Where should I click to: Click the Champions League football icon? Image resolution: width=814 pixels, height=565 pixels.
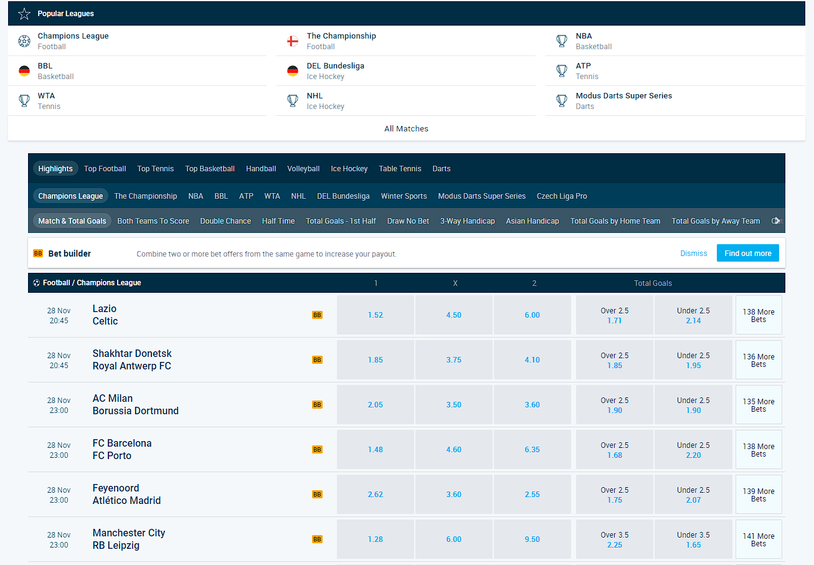click(24, 41)
